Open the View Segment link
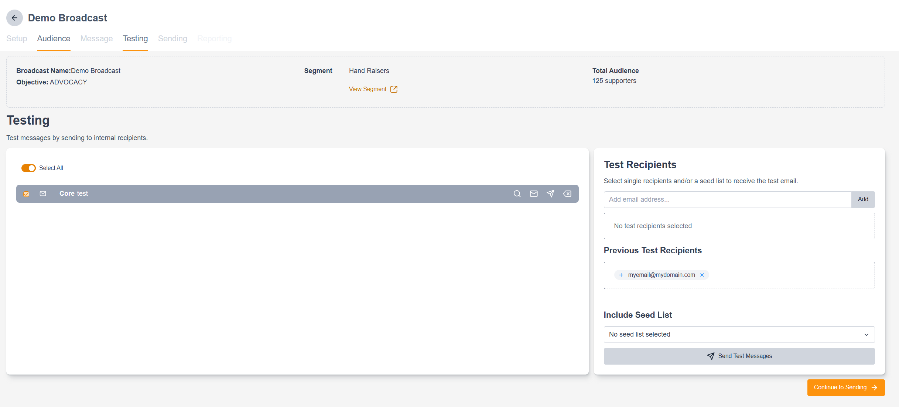The width and height of the screenshot is (899, 407). 368,89
